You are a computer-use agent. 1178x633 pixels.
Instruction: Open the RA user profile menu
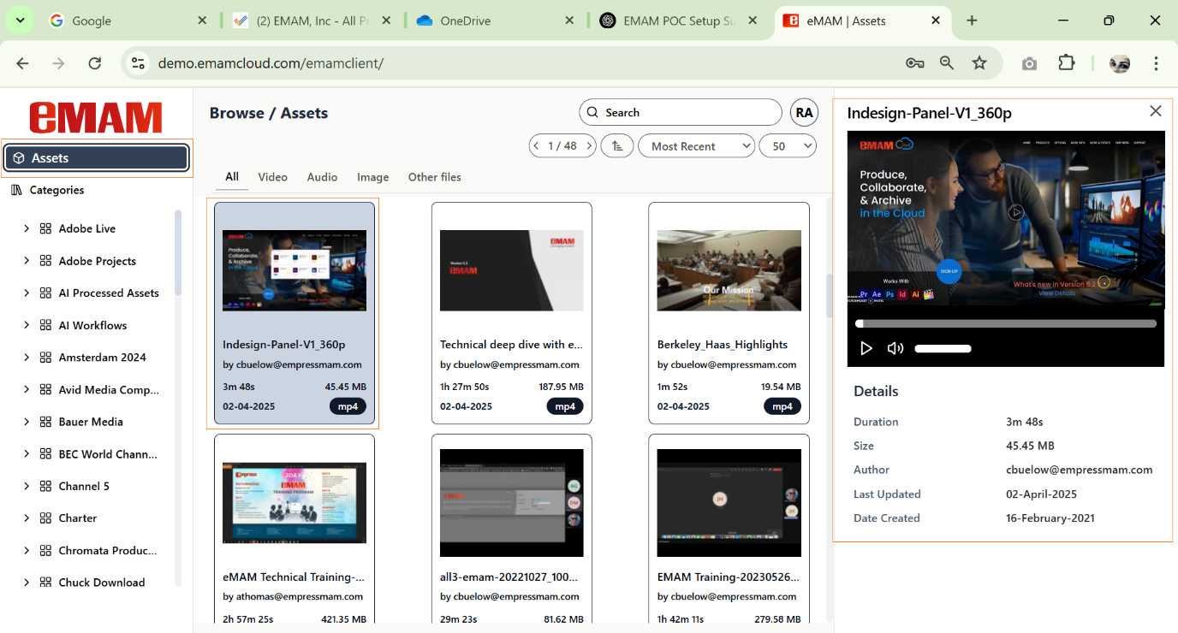click(x=804, y=112)
